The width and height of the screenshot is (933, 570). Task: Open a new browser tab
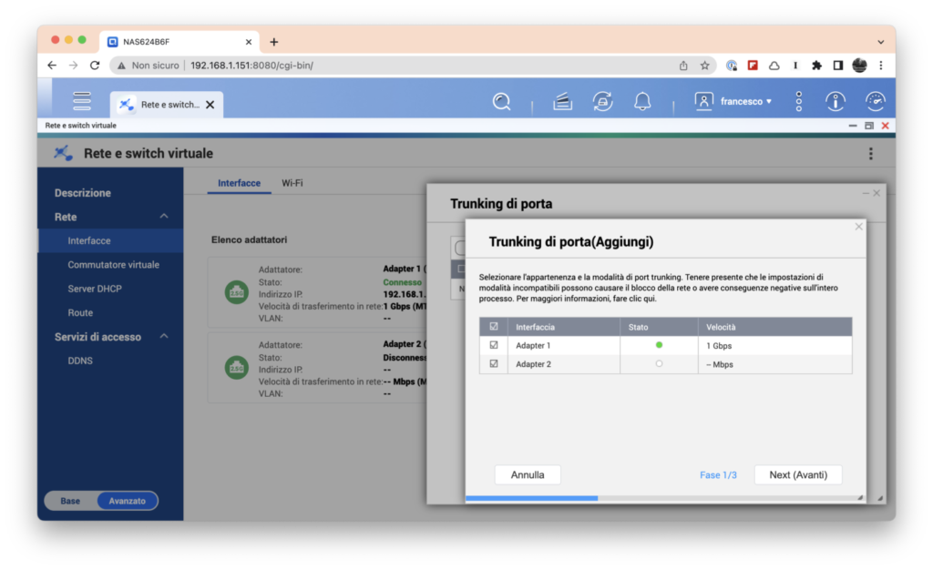pos(273,42)
